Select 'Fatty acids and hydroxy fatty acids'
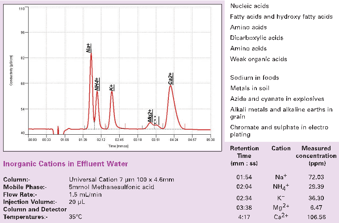The width and height of the screenshot is (339, 223). tap(281, 17)
